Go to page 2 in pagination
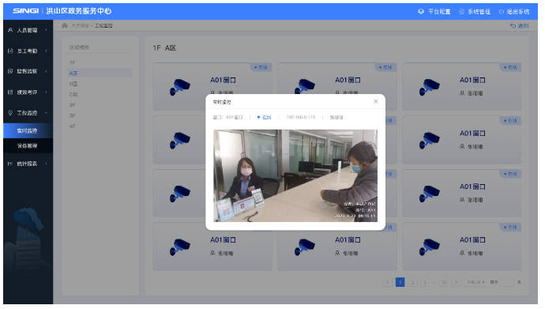The width and height of the screenshot is (545, 309). coord(412,282)
